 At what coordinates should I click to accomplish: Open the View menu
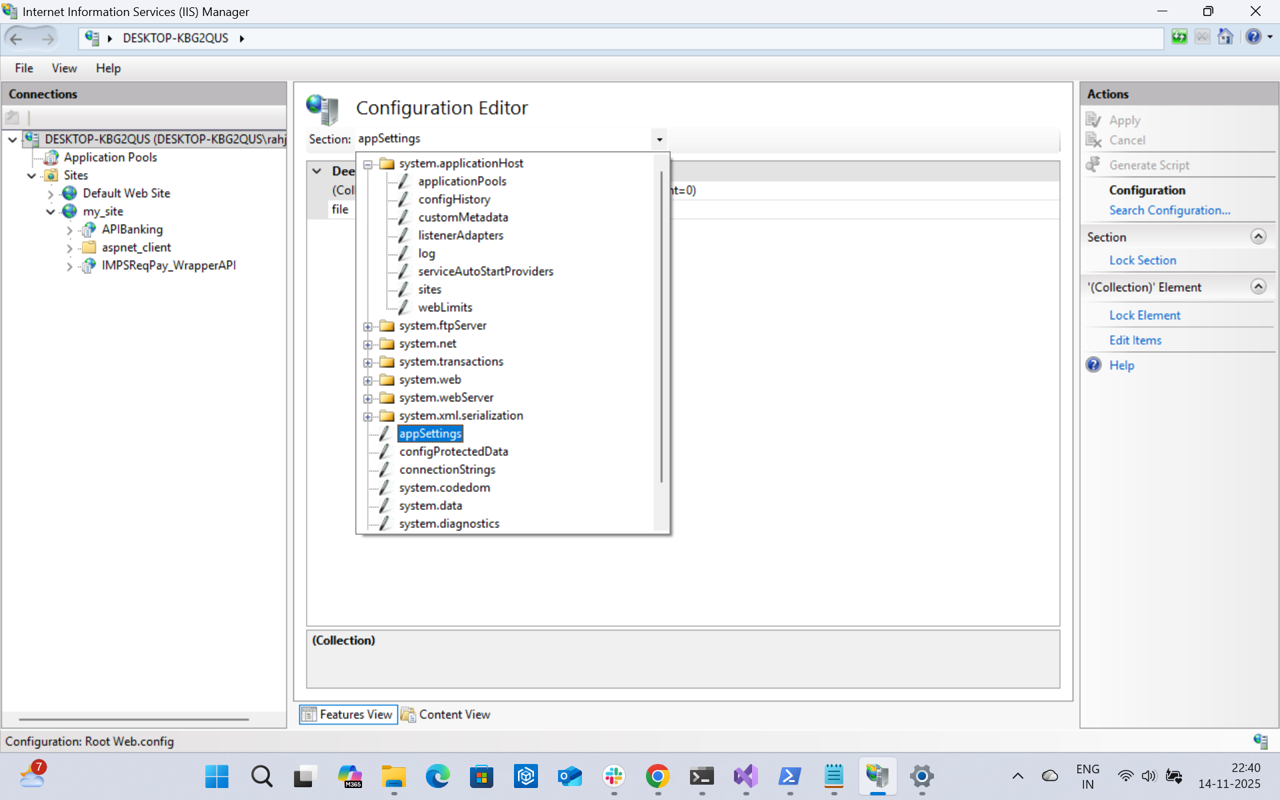point(64,68)
